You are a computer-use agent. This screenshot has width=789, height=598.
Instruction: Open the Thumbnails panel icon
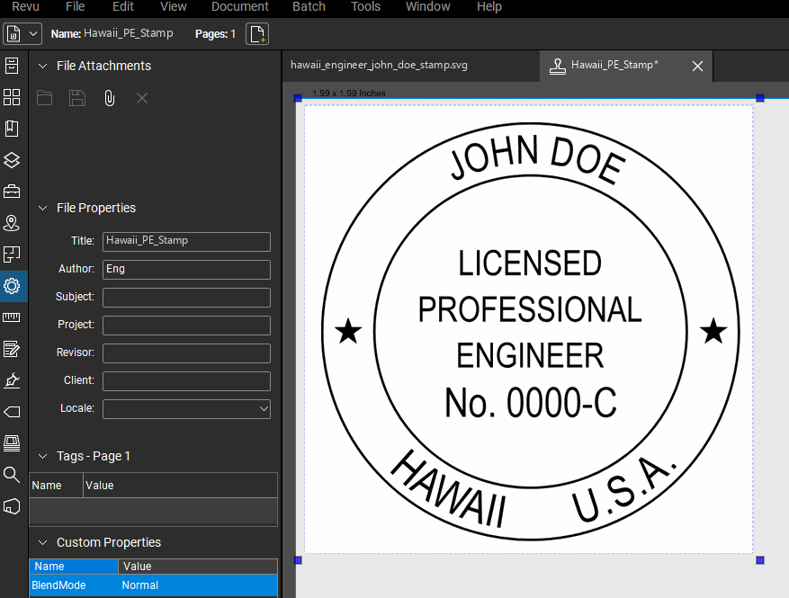[12, 97]
